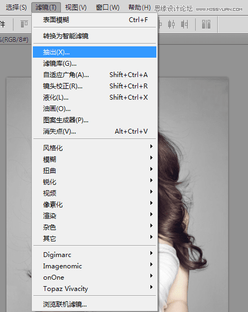Screen dimensions: 248x312
Task: Expand the 杂色 submenu
Action: (x=95, y=227)
